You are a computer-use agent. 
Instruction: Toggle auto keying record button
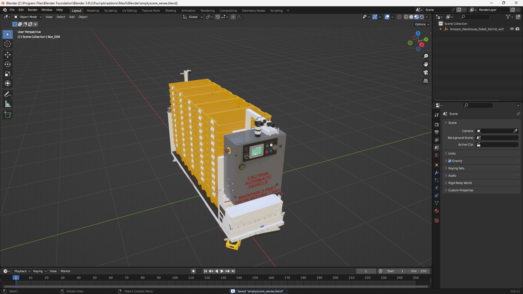(193, 271)
